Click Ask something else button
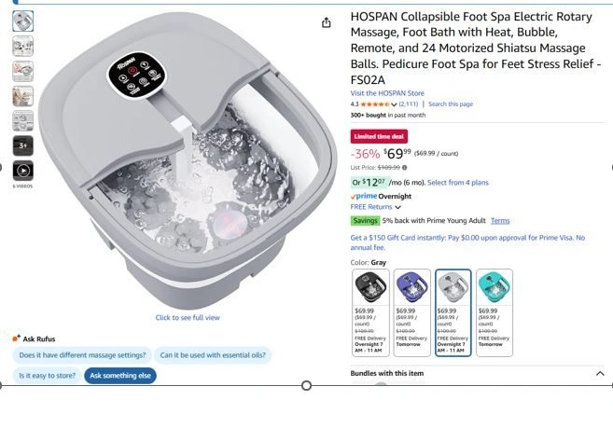This screenshot has width=613, height=442. (120, 376)
